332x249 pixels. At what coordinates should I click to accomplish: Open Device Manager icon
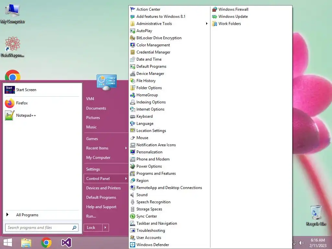tap(133, 74)
